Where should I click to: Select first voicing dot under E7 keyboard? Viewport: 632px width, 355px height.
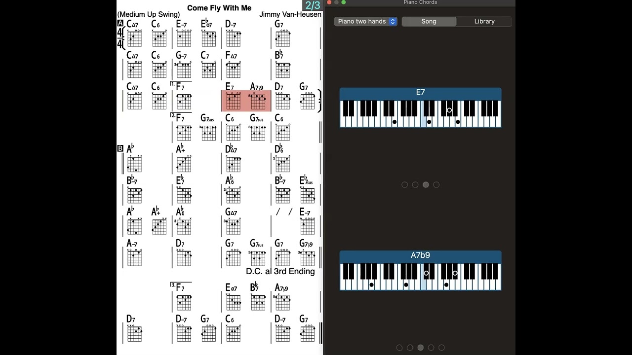point(405,185)
